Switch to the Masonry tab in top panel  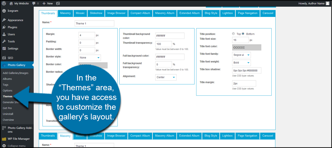click(65, 13)
